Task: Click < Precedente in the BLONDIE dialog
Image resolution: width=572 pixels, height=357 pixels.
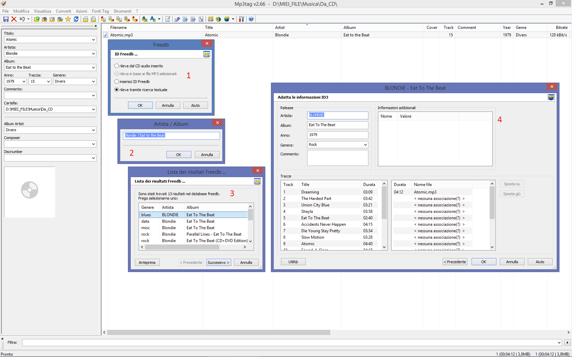Action: pos(455,262)
